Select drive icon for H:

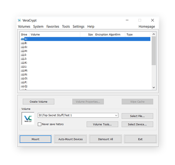point(22,51)
